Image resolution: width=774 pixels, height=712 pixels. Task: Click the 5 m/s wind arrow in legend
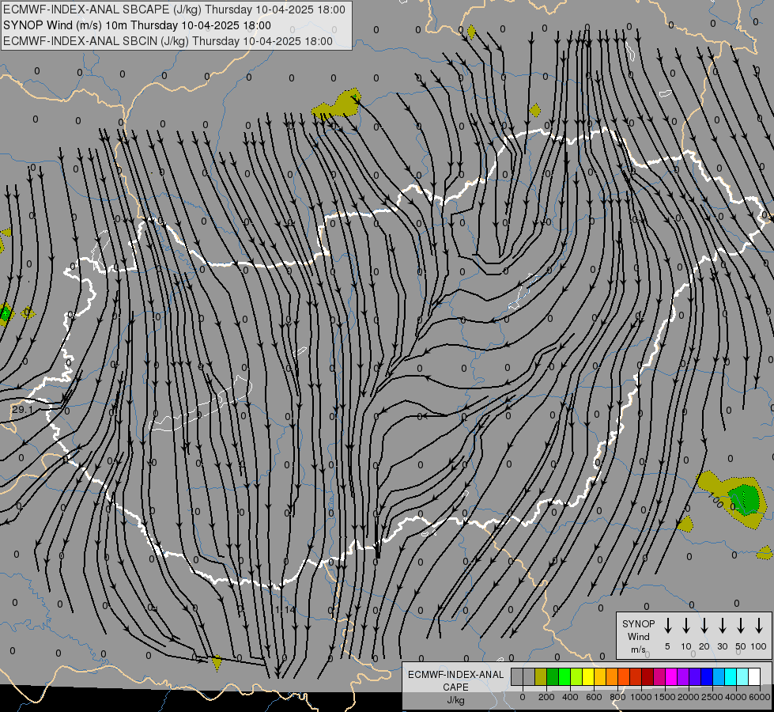pyautogui.click(x=668, y=626)
